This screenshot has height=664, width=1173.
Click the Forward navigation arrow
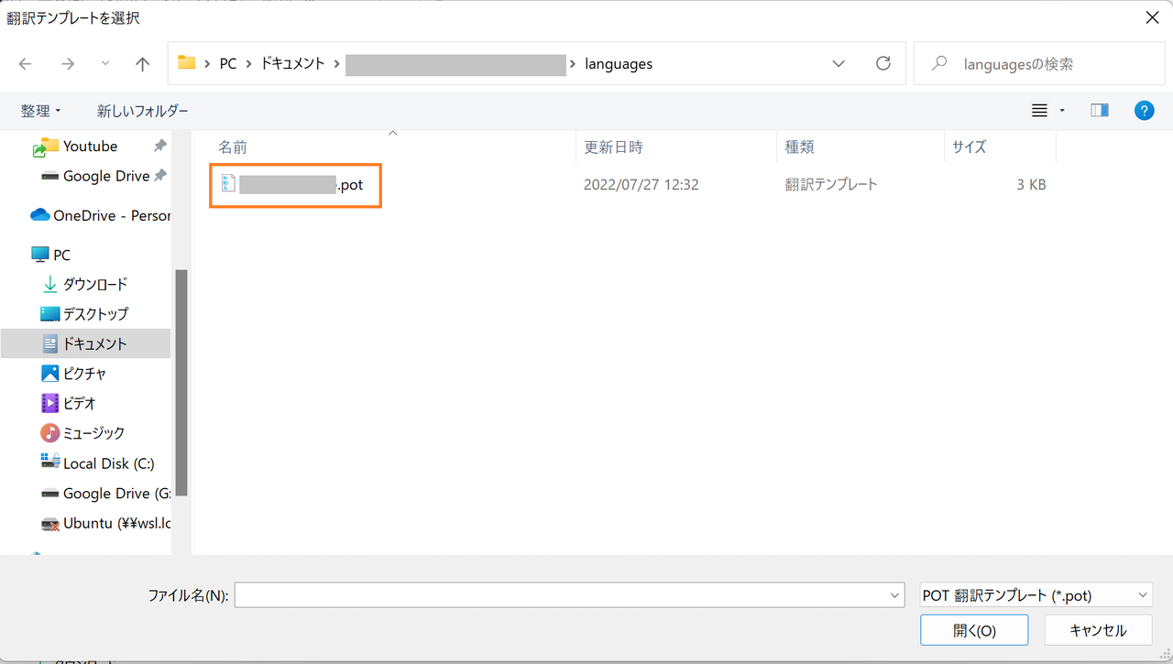(x=67, y=64)
